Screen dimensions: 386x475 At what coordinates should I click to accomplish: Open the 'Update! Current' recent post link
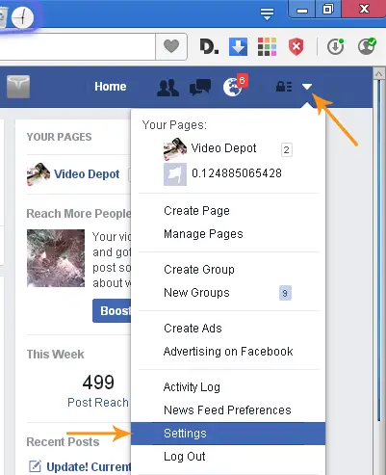point(89,466)
